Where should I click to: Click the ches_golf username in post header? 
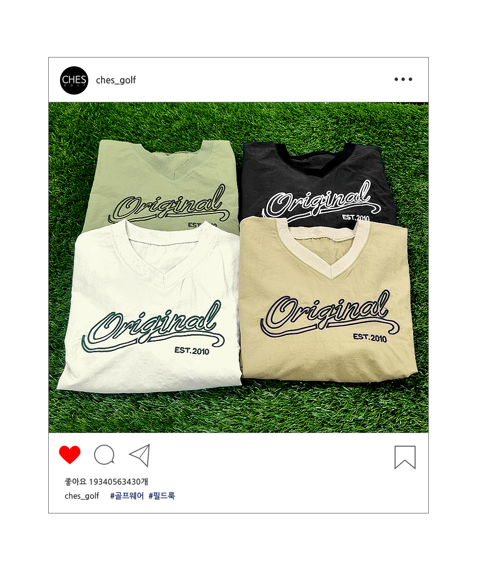point(116,80)
